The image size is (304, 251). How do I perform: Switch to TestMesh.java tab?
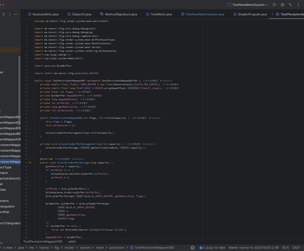click(x=159, y=15)
